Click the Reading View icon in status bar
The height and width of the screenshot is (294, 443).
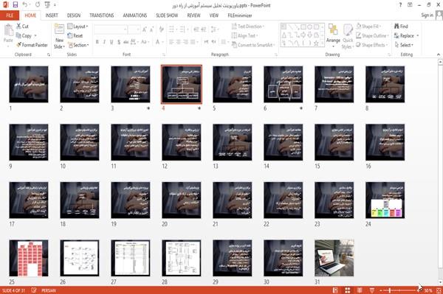click(x=360, y=290)
